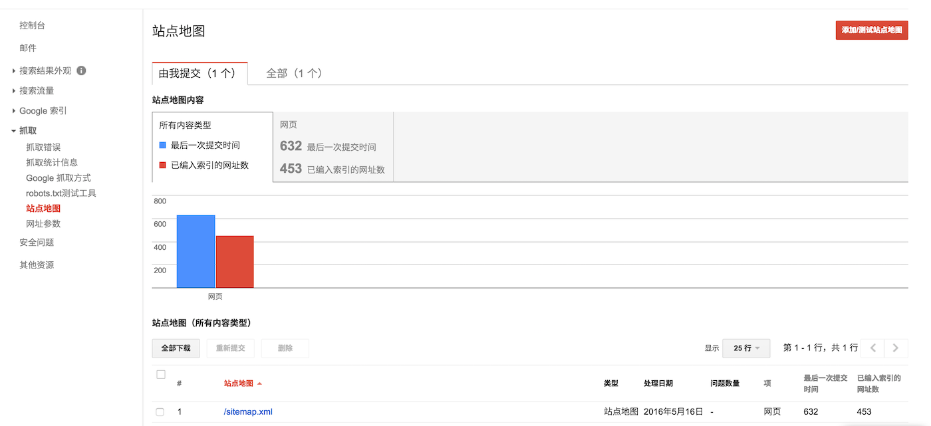Collapse the 抓取 sidebar section
Viewport: 931px width, 426px height.
(14, 131)
